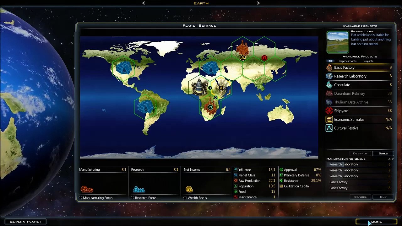Click the Manufacturing Queue heading

coord(346,159)
